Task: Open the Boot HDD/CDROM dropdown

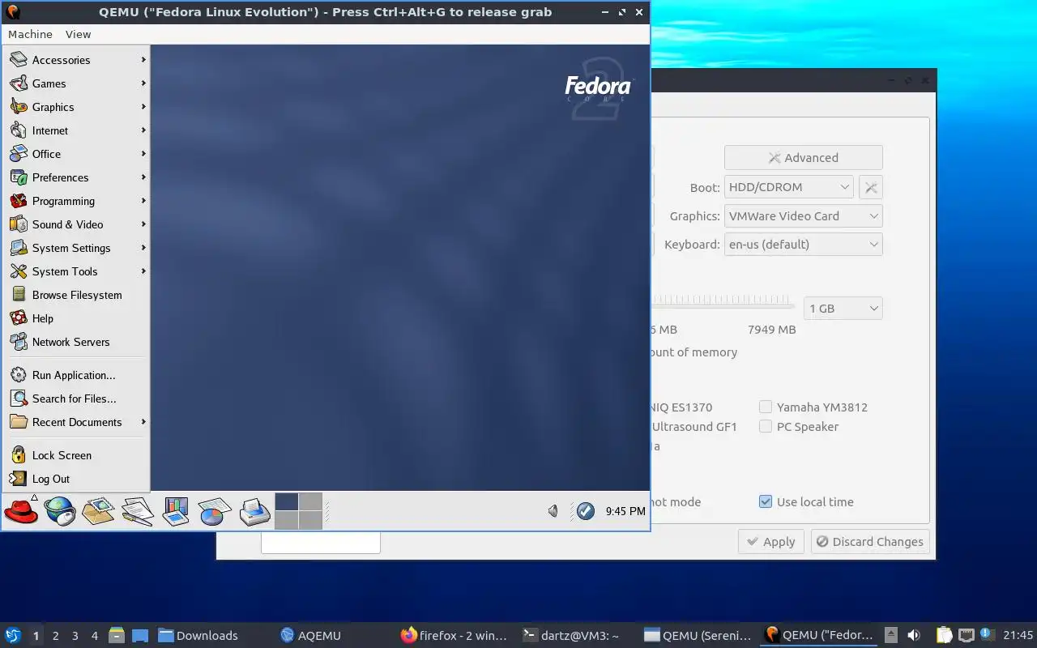Action: tap(788, 187)
